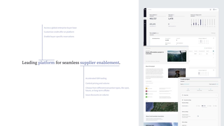Open the first sidebar navigation icon
Screen dimensions: 224x126
[145, 18]
